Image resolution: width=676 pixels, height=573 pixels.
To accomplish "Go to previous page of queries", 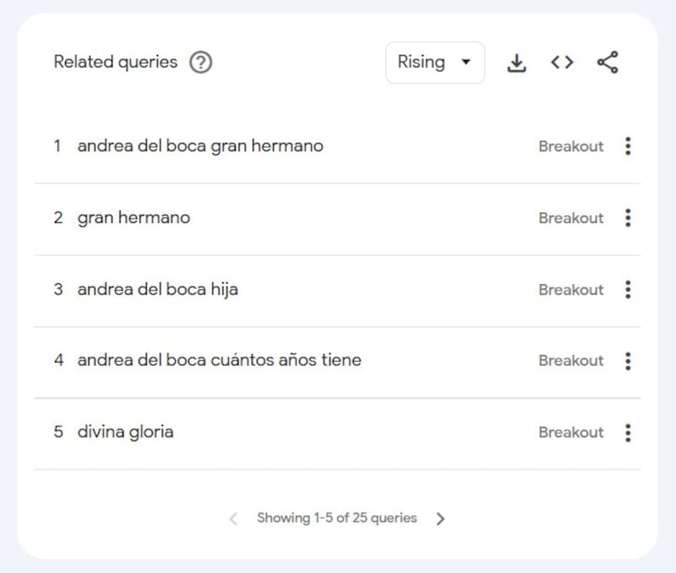I will point(234,519).
